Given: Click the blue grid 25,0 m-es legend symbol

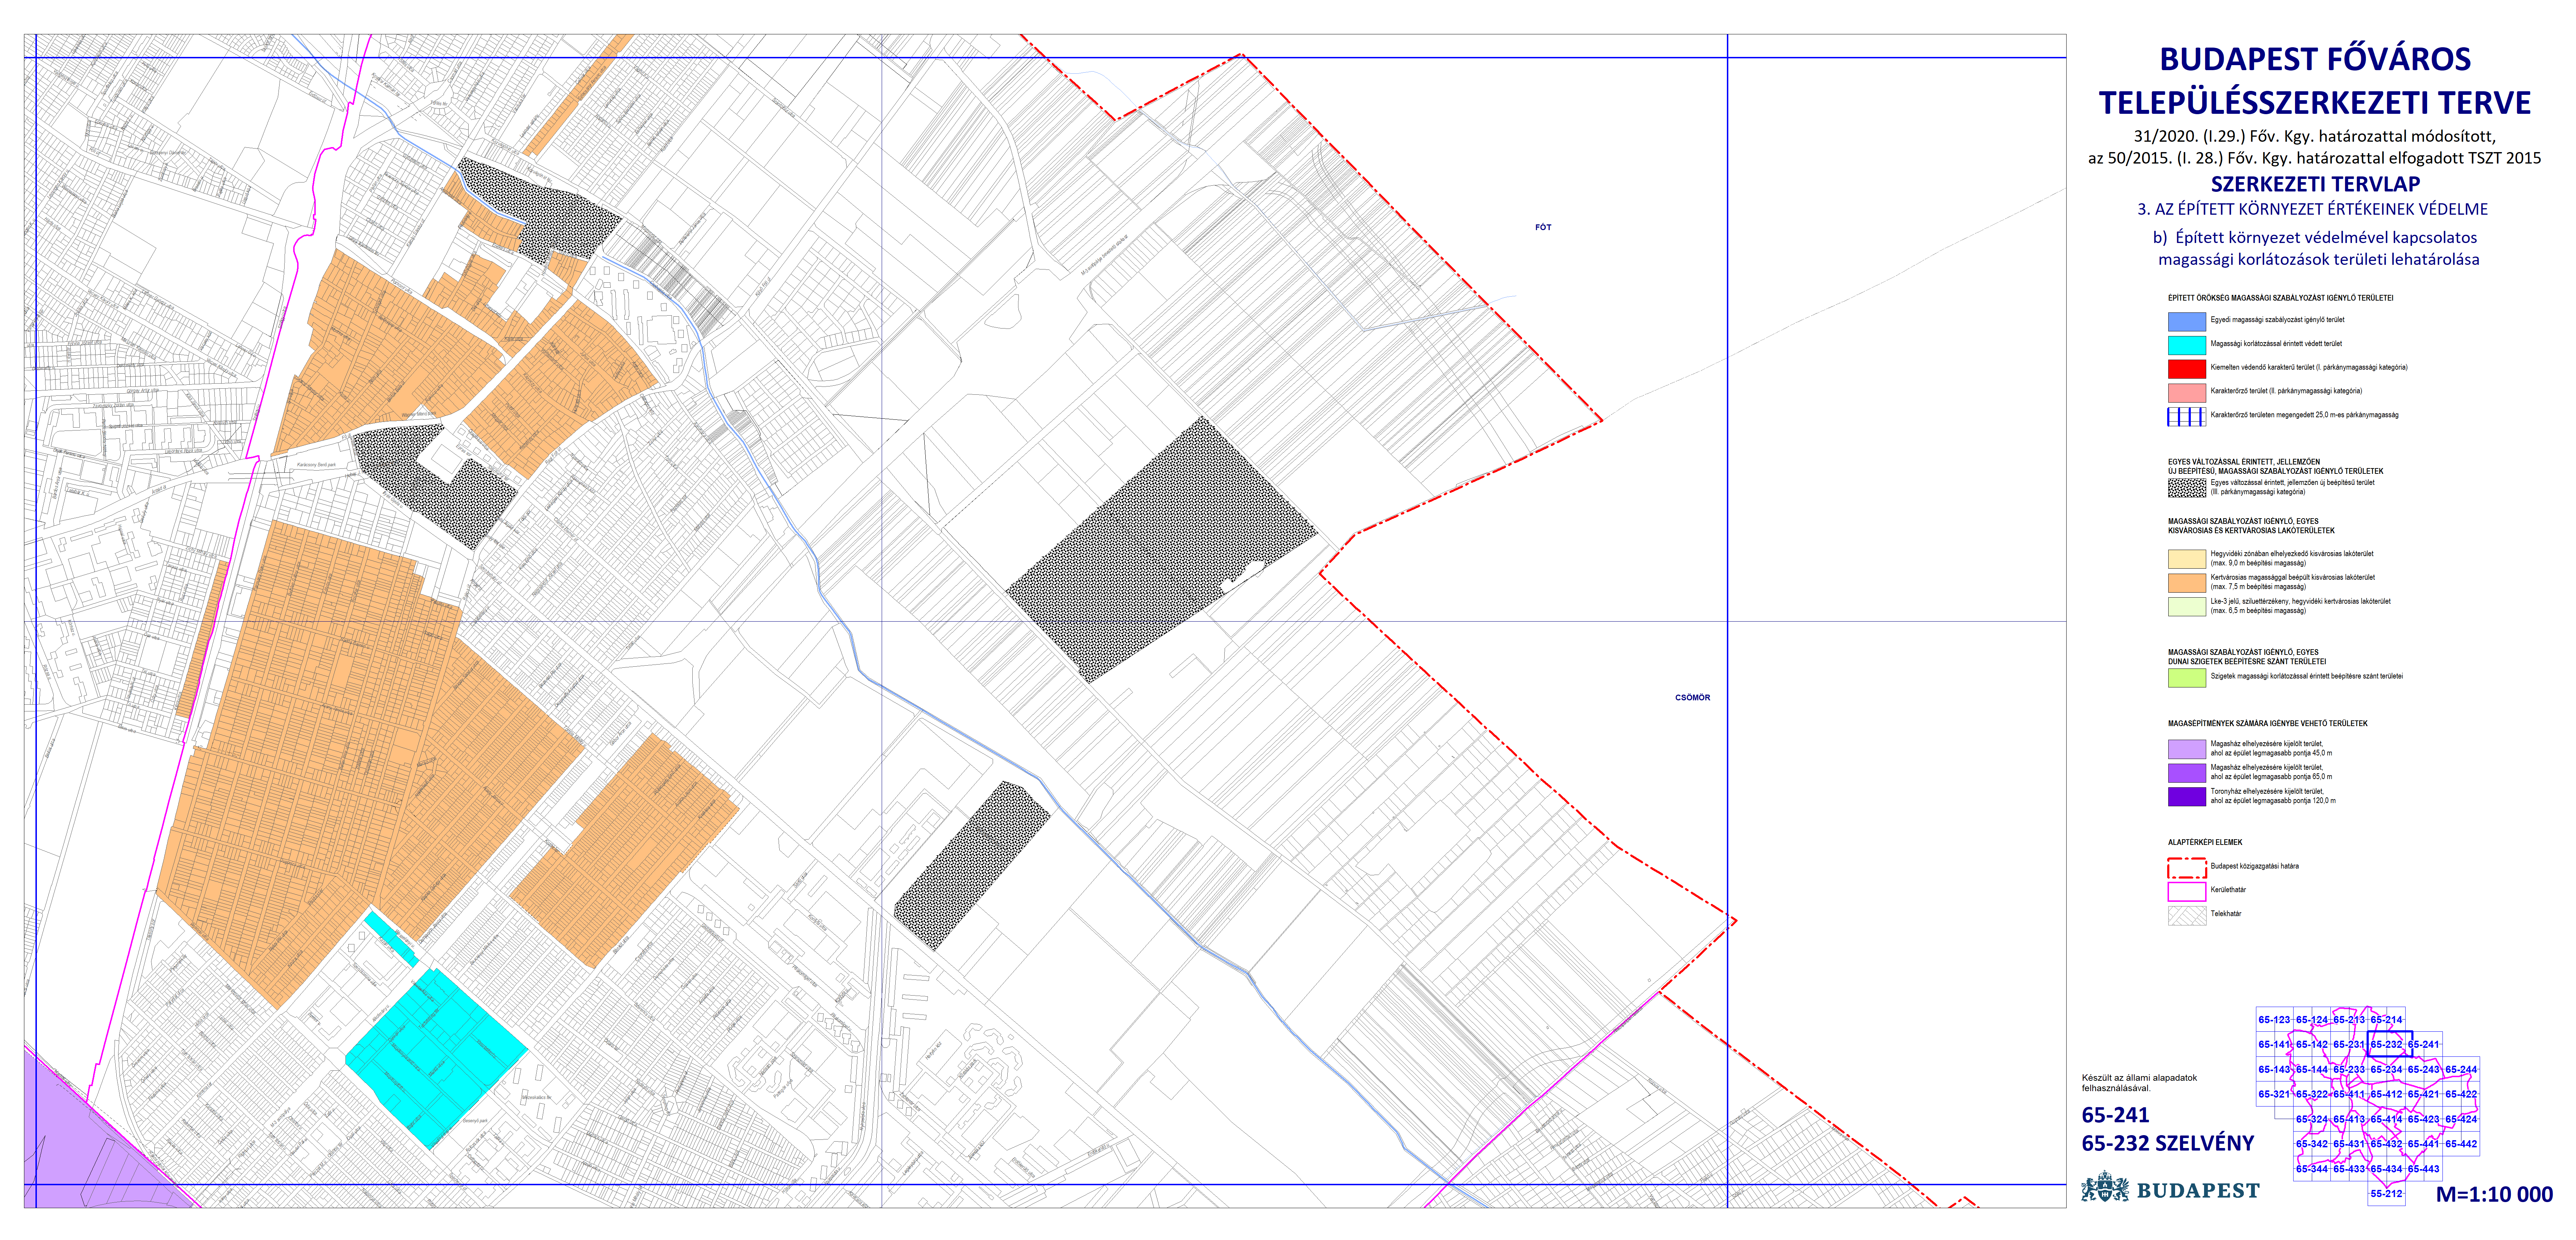Looking at the screenshot, I should 2186,416.
